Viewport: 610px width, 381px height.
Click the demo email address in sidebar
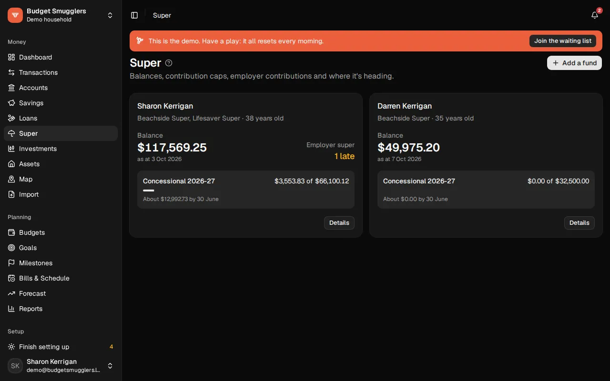(x=63, y=370)
